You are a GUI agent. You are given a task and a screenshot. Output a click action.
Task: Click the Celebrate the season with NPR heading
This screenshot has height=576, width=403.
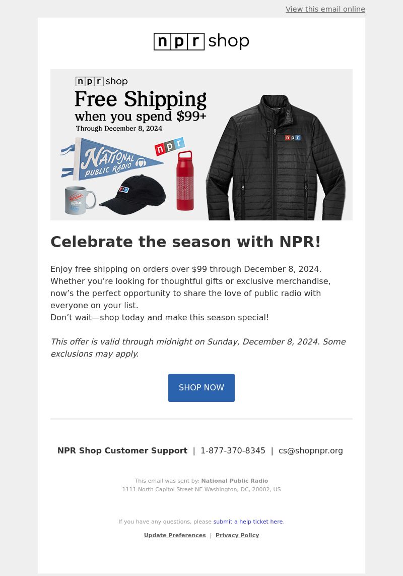point(186,242)
